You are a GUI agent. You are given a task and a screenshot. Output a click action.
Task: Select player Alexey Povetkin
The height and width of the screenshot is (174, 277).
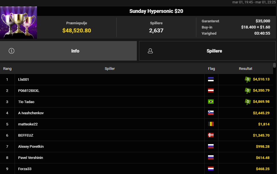coord(31,146)
